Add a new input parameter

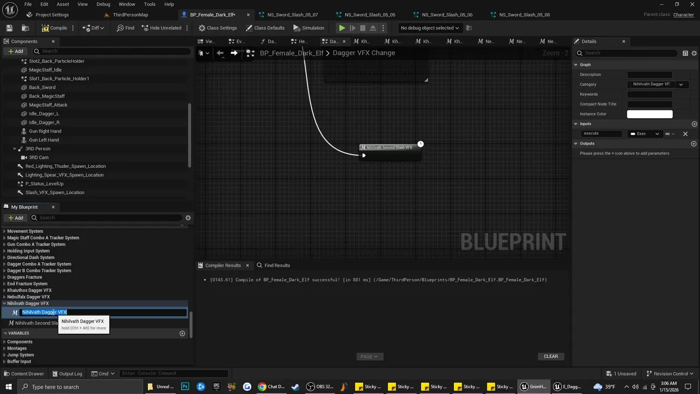pyautogui.click(x=695, y=124)
